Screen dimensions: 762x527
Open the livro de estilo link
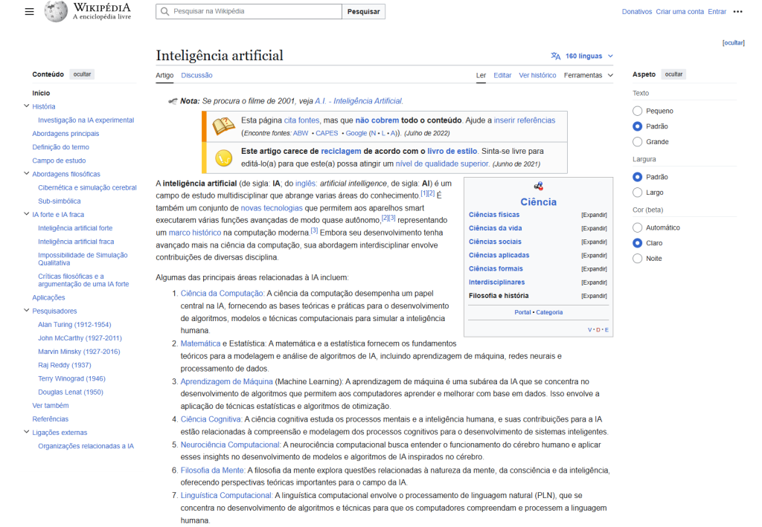[x=452, y=152]
